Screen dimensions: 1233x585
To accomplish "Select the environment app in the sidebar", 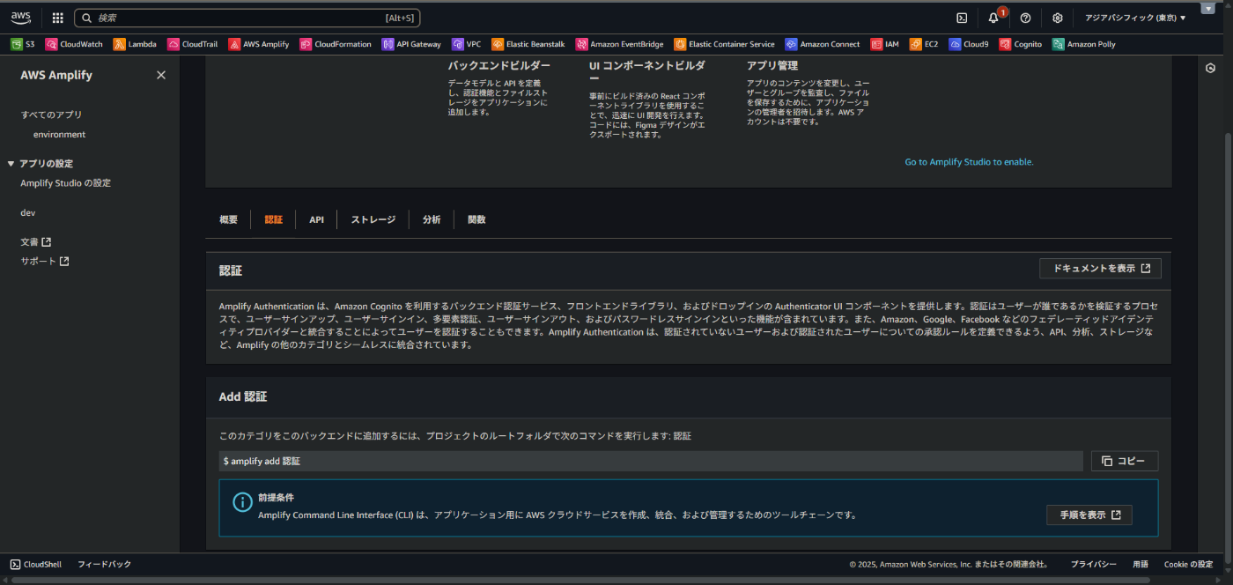I will 59,135.
